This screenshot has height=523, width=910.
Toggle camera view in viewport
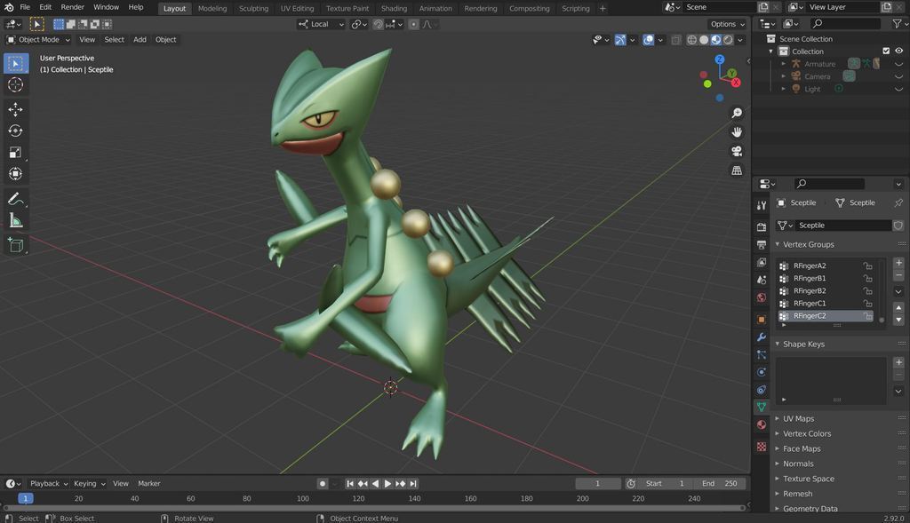pos(737,151)
